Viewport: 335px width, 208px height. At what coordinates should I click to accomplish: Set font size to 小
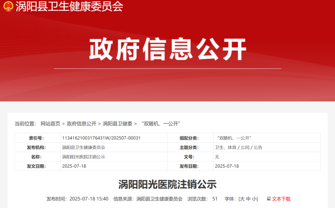tap(254, 199)
